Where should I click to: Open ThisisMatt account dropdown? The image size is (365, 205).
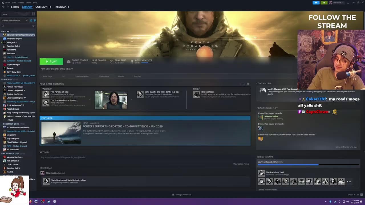[x=336, y=3]
